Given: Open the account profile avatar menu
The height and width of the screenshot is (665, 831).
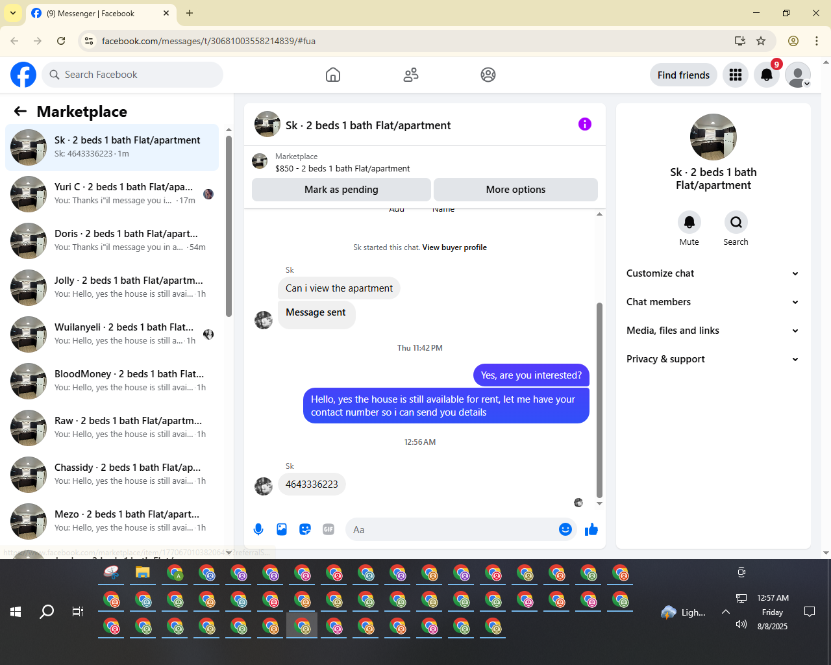Looking at the screenshot, I should coord(798,75).
